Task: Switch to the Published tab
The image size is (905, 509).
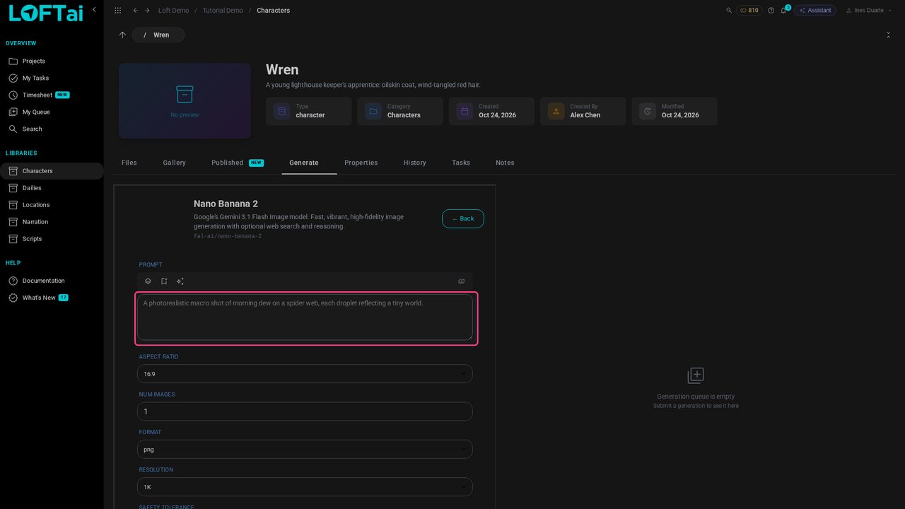Action: (238, 163)
